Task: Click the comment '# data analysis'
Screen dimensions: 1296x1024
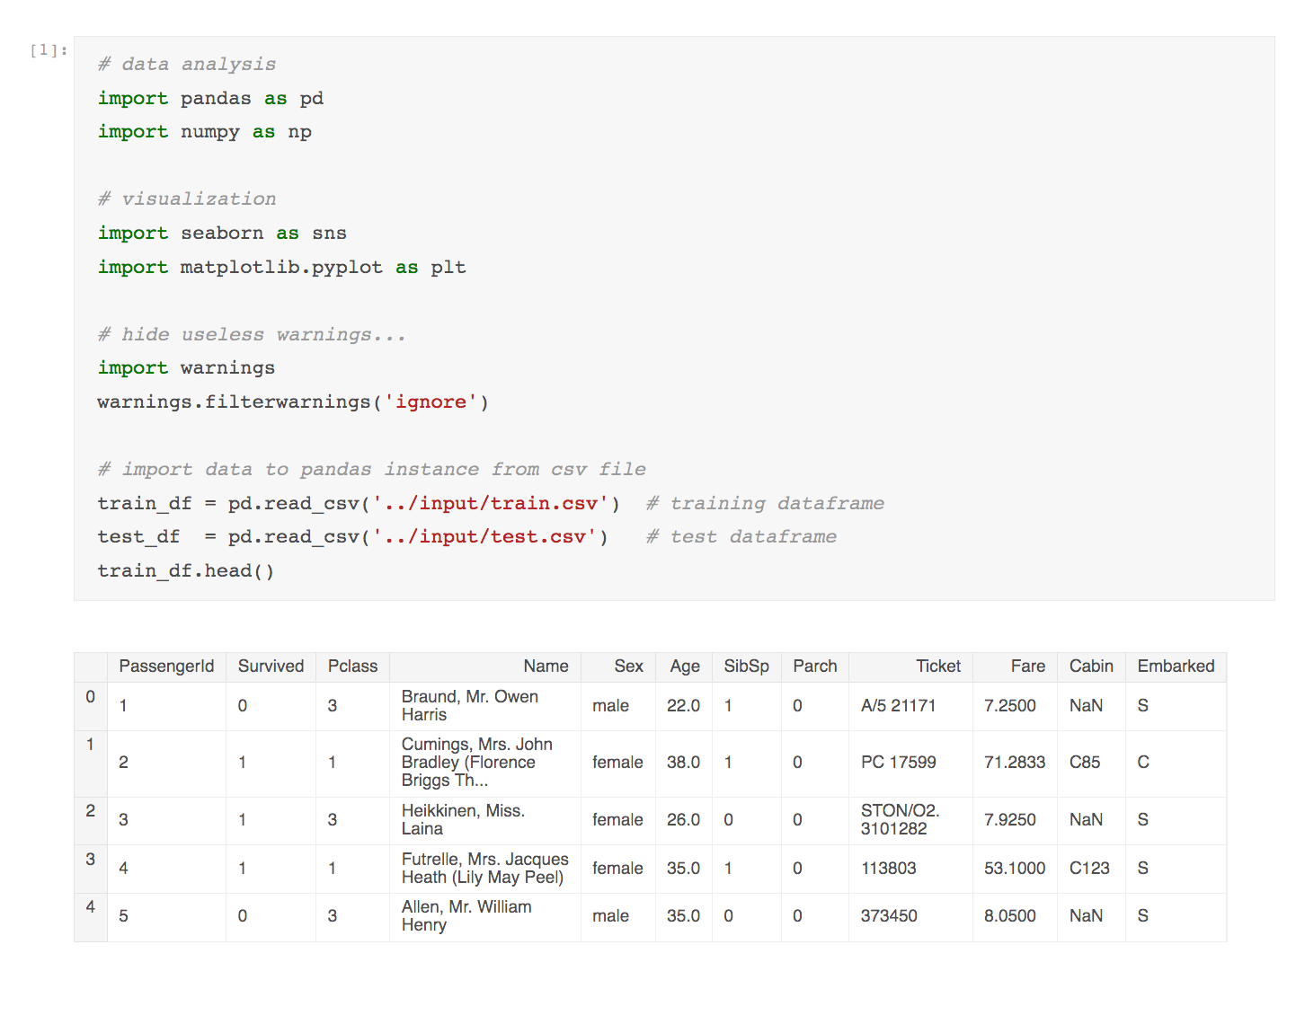Action: [x=187, y=65]
